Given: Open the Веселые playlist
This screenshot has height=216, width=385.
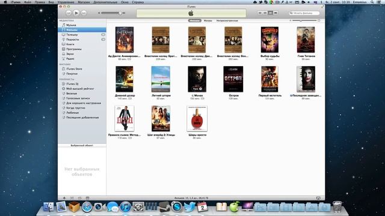Looking at the screenshot, I should pyautogui.click(x=72, y=94).
